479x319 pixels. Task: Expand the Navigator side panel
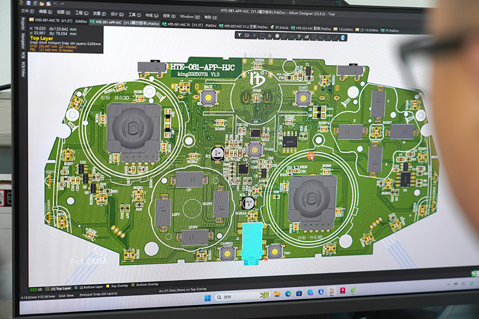tap(23, 40)
